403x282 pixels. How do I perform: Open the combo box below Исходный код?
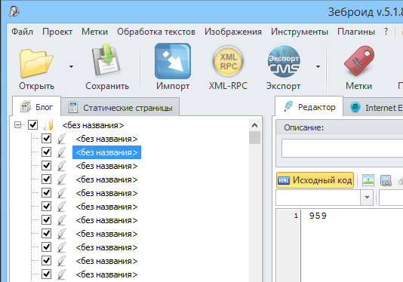point(367,198)
